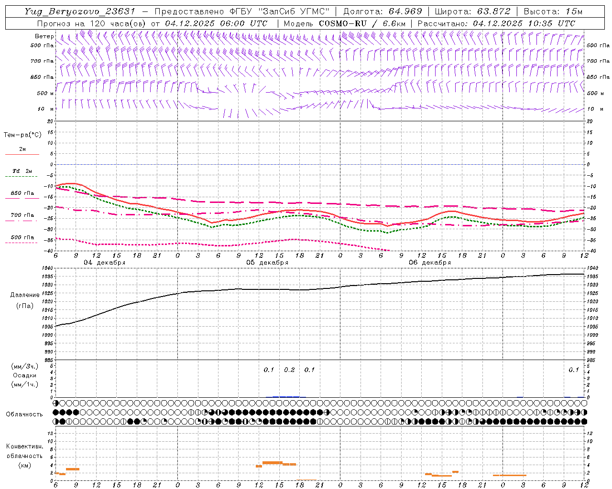Select the model name COSMO-RU / 6.6км
Screen dimensions: 612x489
362,23
